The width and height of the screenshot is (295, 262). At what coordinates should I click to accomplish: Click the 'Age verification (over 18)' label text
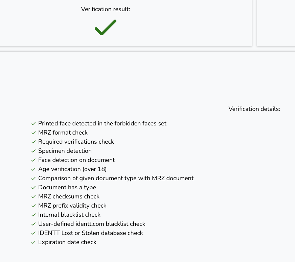(72, 169)
